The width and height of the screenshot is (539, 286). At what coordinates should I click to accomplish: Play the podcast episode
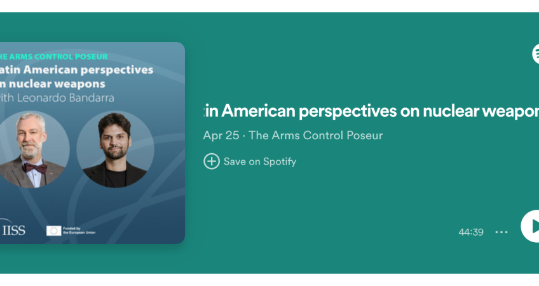(530, 226)
